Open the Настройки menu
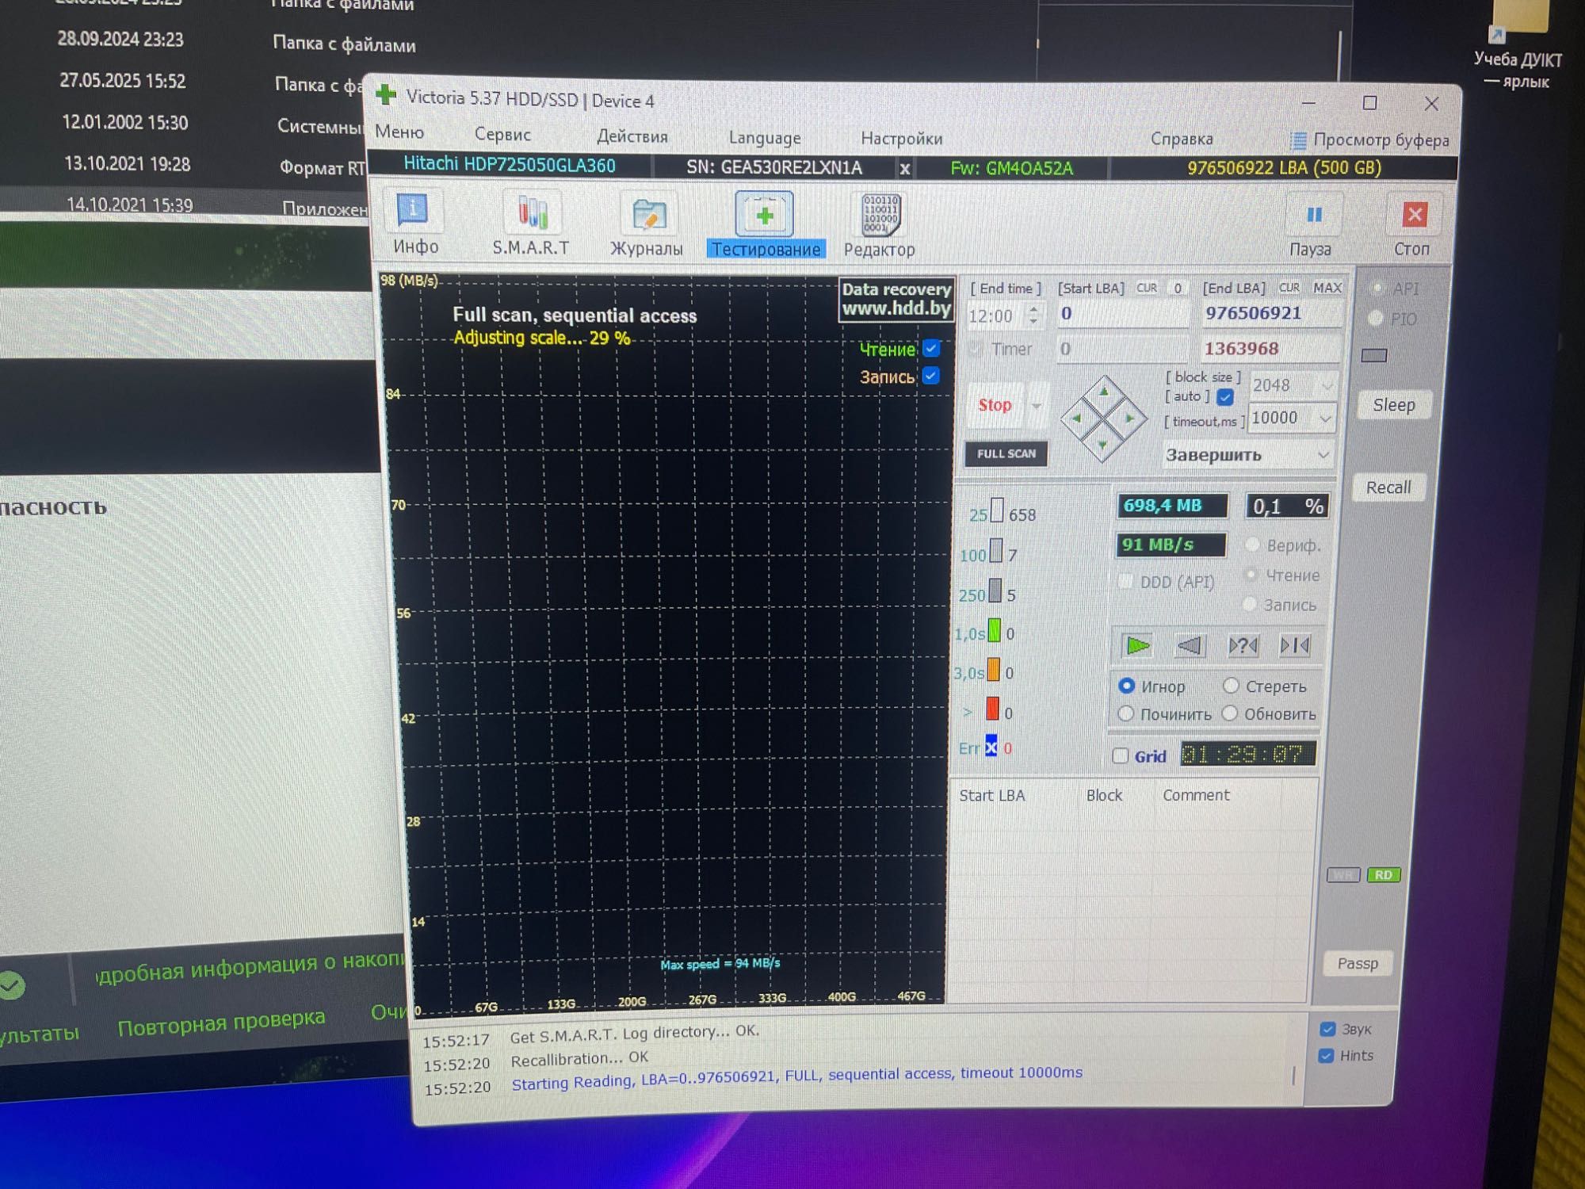 902,139
